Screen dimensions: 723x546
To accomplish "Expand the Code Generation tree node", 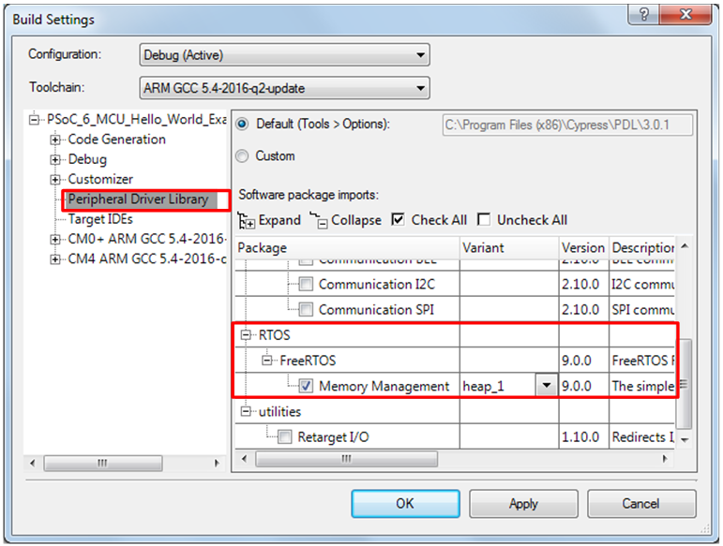I will (55, 140).
